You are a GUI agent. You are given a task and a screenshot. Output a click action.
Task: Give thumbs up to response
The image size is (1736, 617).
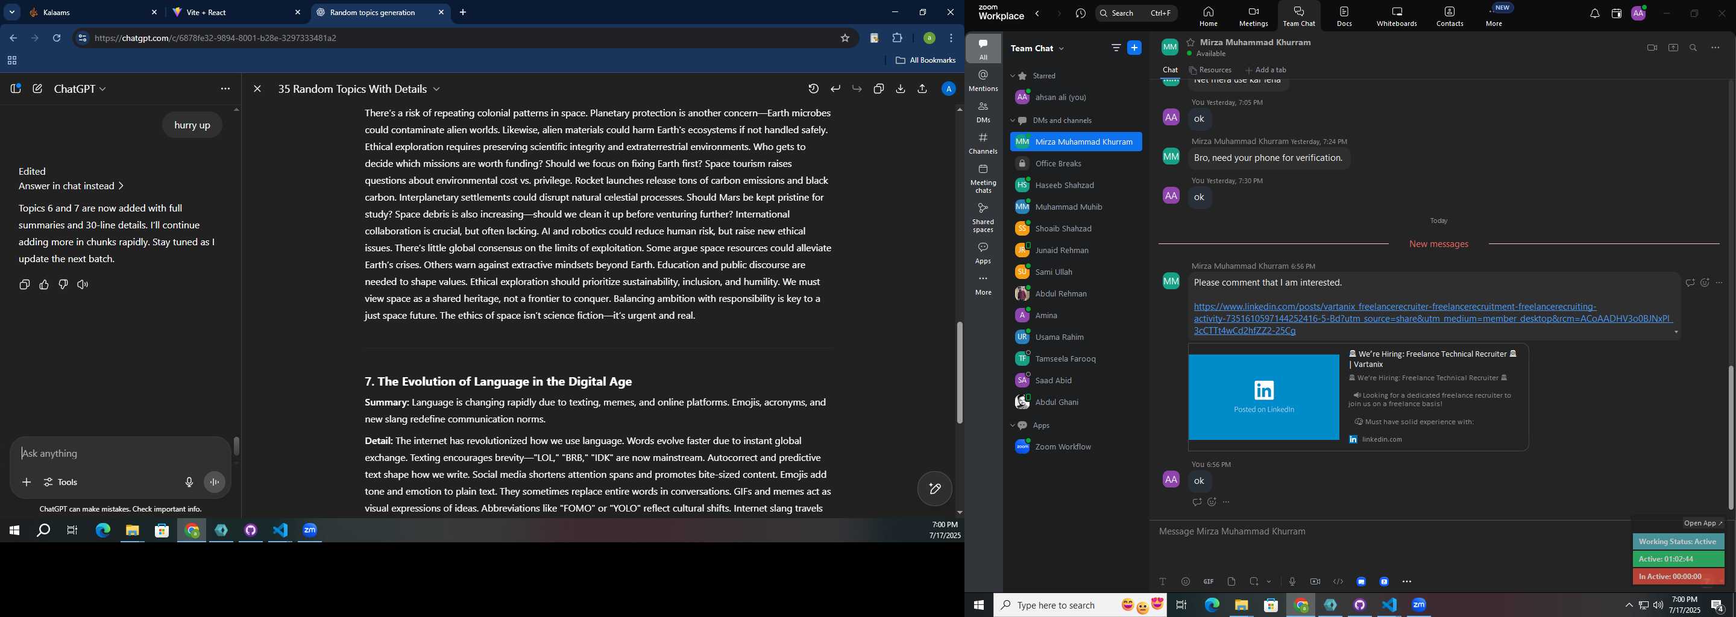[x=45, y=285]
